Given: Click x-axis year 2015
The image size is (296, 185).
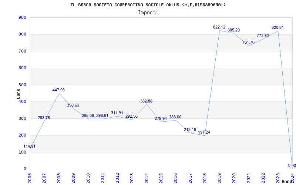Looking at the screenshot, I should (x=161, y=178).
